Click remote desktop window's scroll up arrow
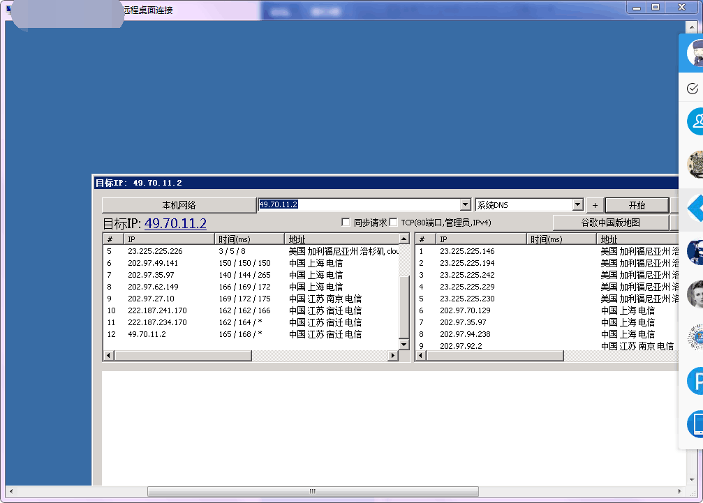This screenshot has width=703, height=503. (x=692, y=28)
